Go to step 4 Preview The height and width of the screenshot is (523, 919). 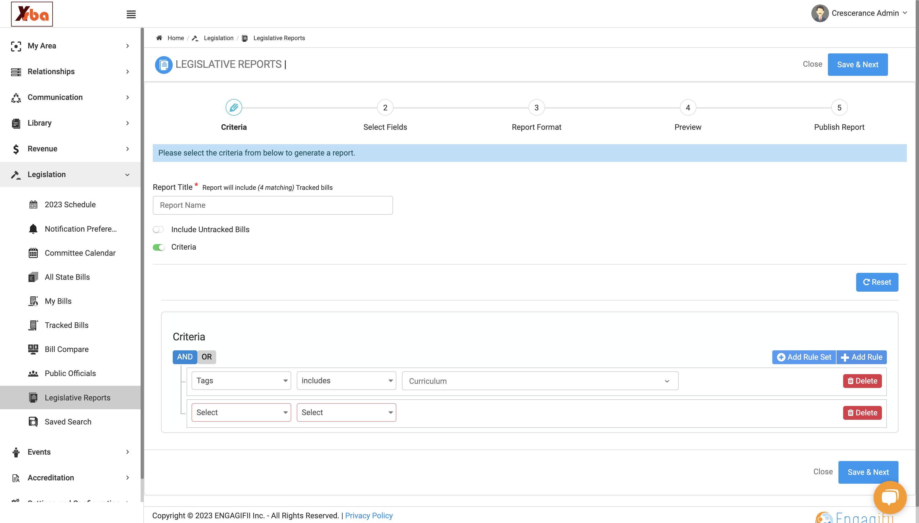pos(688,107)
